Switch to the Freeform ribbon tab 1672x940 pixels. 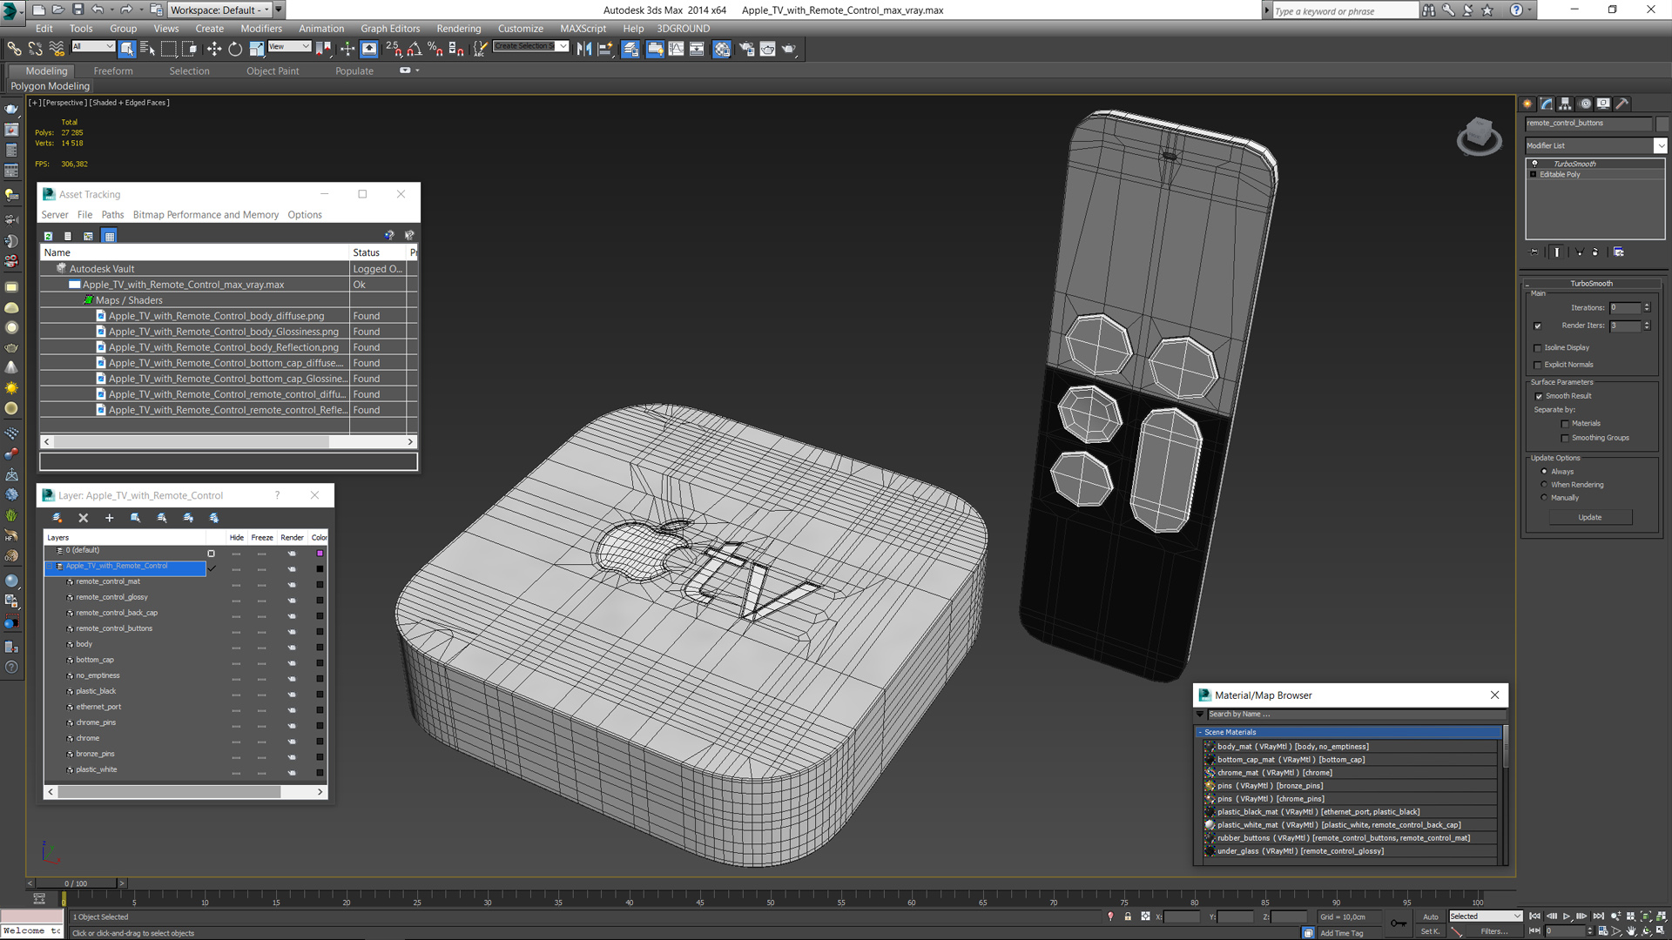pyautogui.click(x=113, y=71)
